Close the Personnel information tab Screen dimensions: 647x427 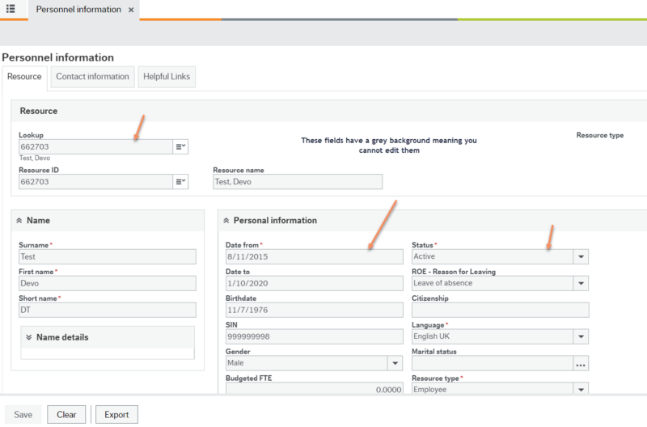click(x=131, y=10)
